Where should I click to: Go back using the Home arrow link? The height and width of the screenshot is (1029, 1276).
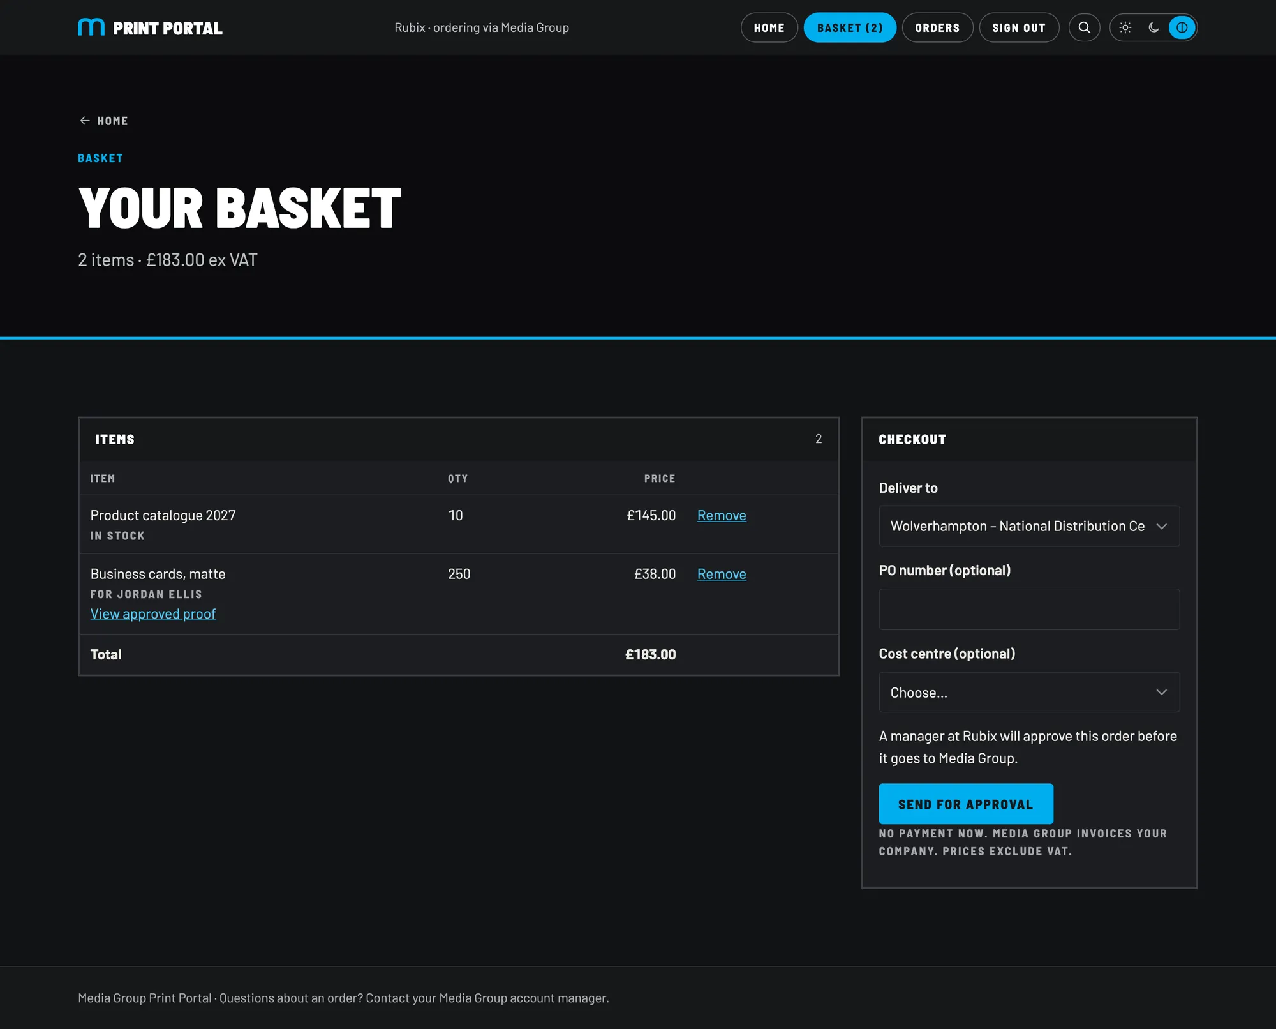click(103, 121)
